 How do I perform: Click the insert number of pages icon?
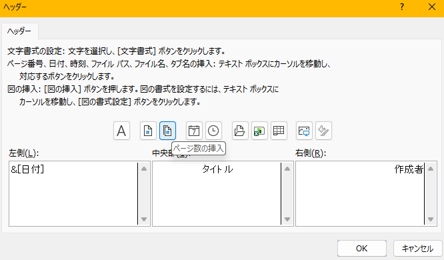click(x=167, y=131)
